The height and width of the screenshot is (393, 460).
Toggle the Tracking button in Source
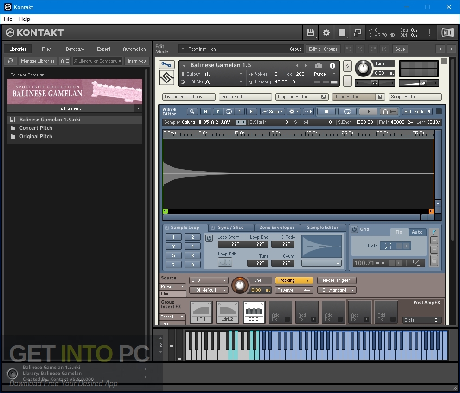294,280
